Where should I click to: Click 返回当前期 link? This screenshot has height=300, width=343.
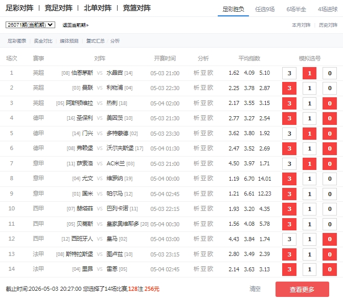76,25
